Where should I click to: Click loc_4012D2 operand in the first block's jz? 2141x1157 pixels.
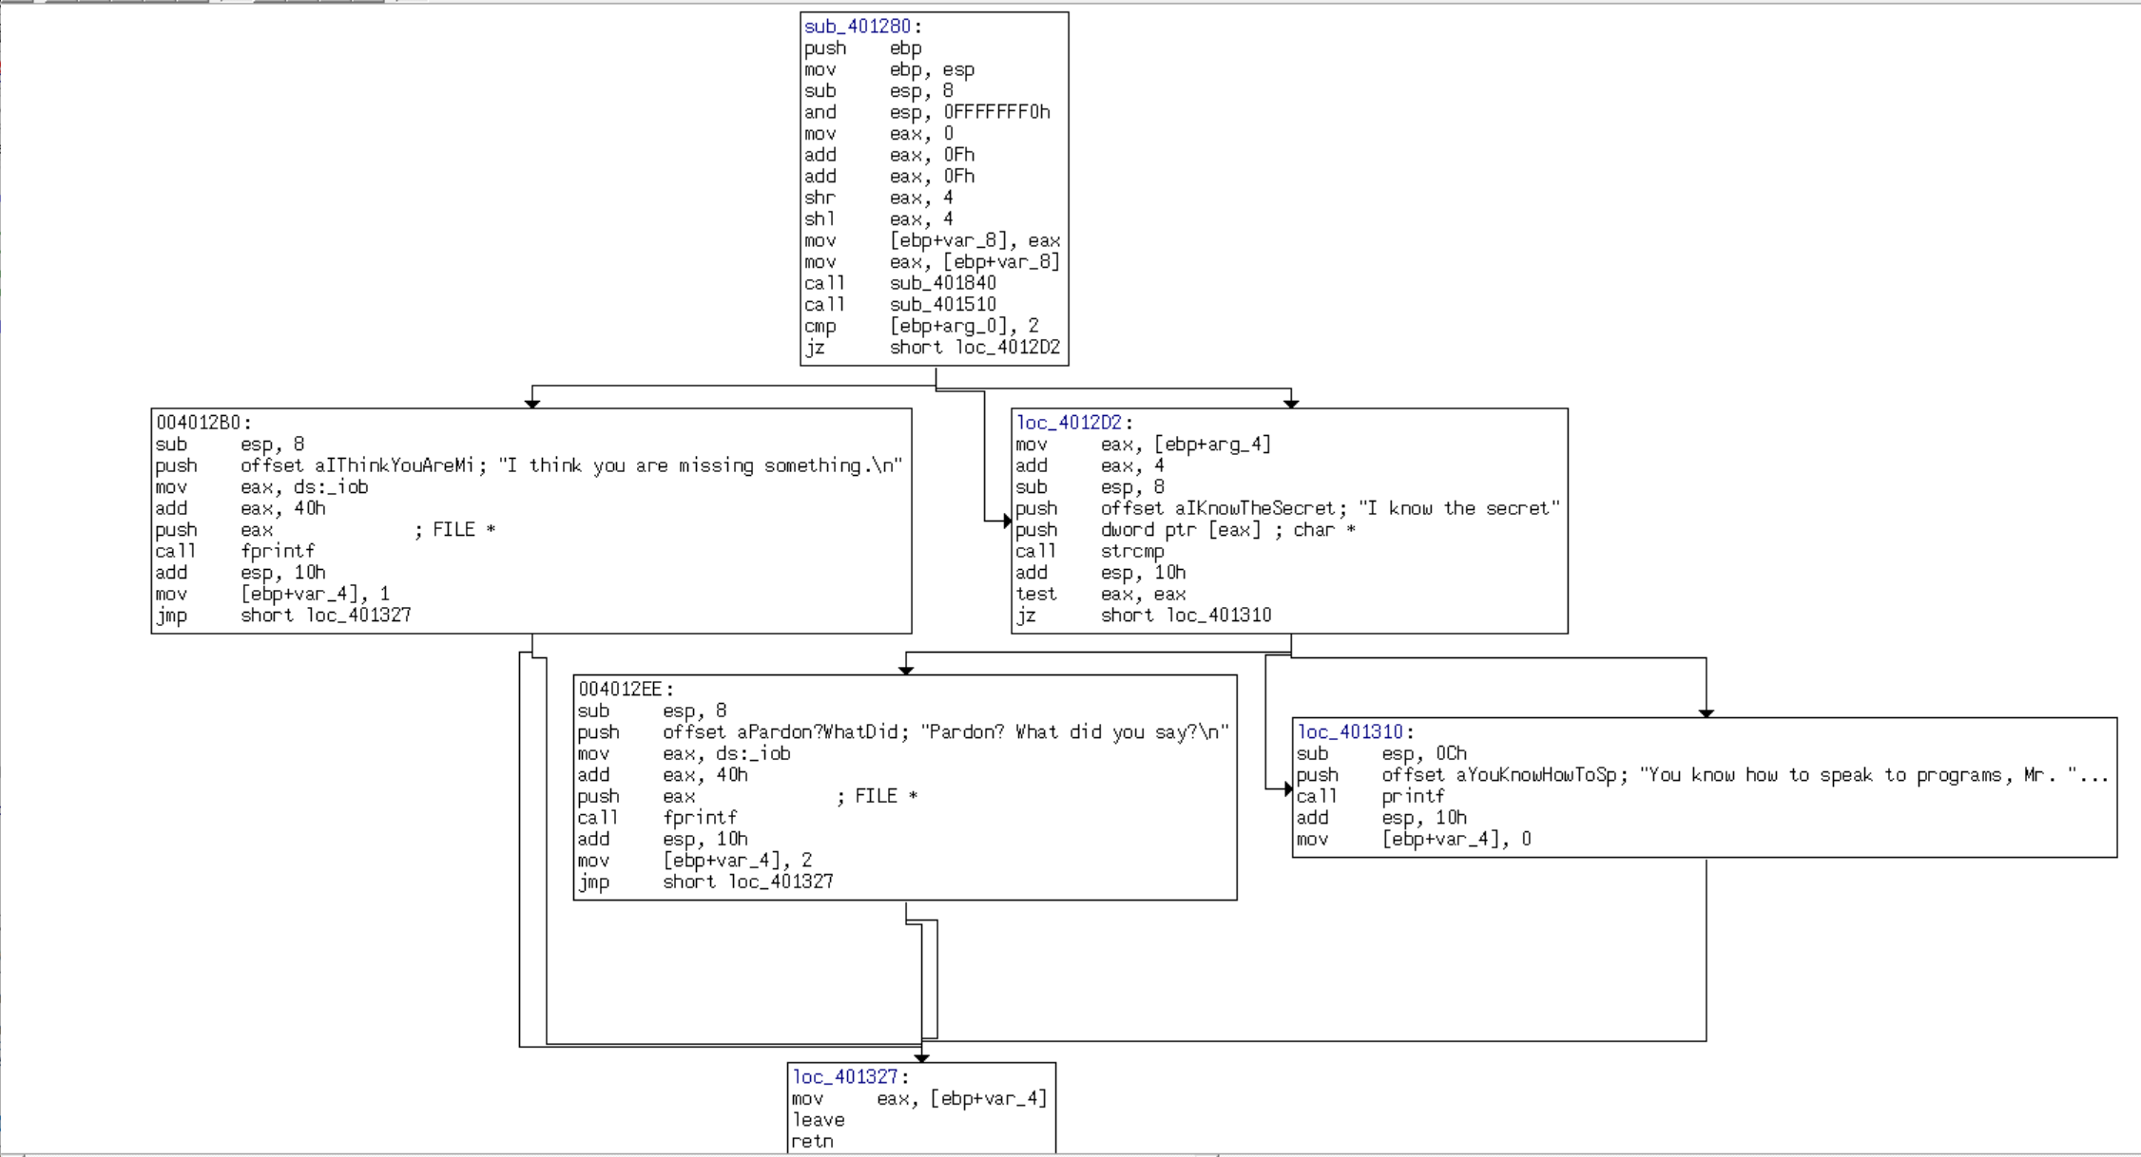pos(1007,348)
